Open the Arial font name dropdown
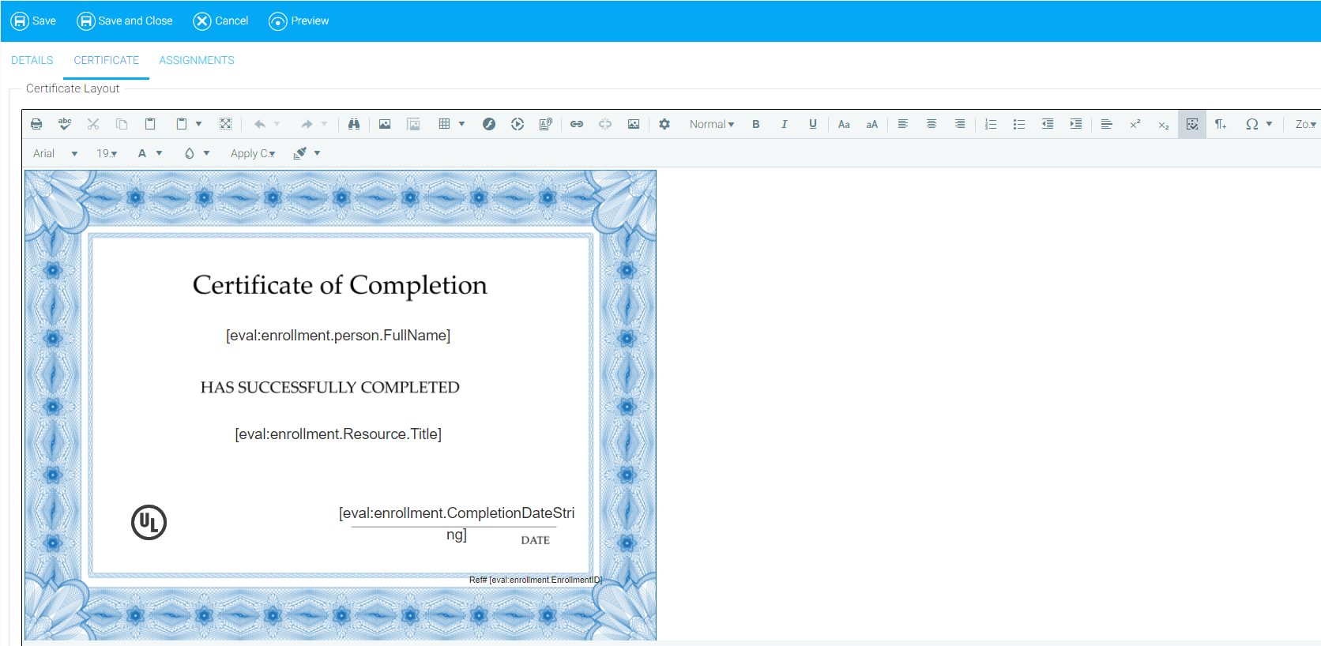The image size is (1321, 646). pos(55,153)
